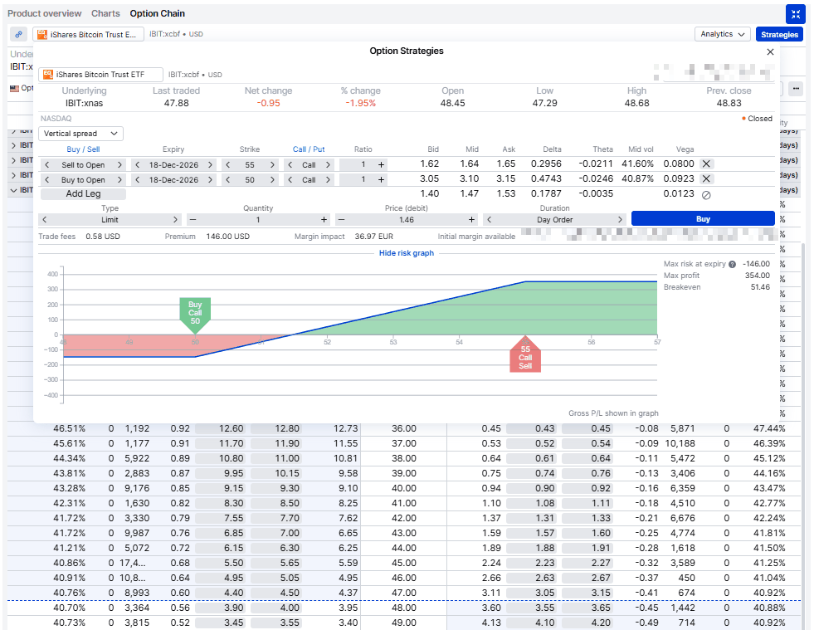814x630 pixels.
Task: Click strike 45.00 in option chain
Action: point(404,563)
